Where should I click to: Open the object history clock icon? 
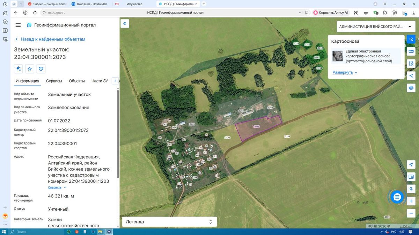tap(41, 69)
